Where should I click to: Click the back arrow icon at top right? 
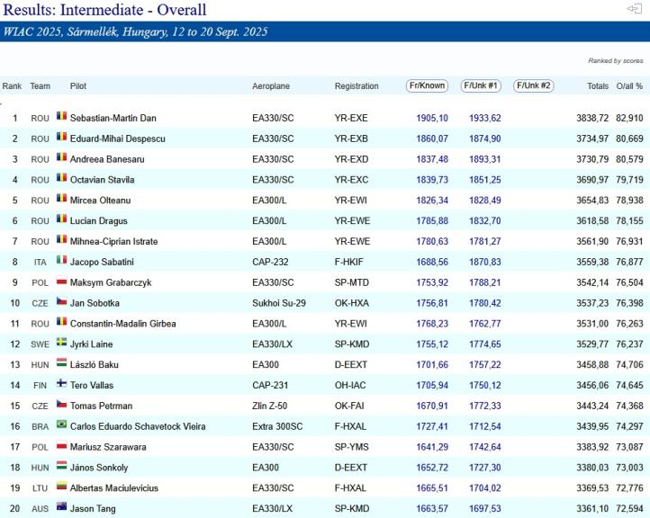[x=634, y=9]
